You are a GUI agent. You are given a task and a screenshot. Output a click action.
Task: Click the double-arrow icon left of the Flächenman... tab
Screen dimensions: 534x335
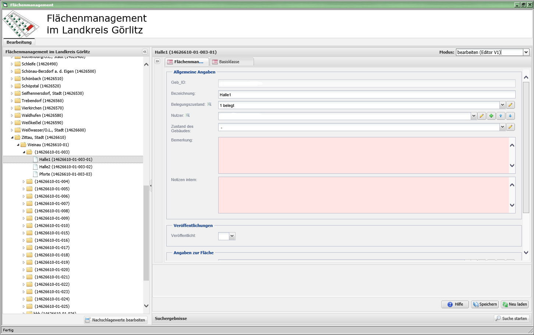(x=158, y=61)
